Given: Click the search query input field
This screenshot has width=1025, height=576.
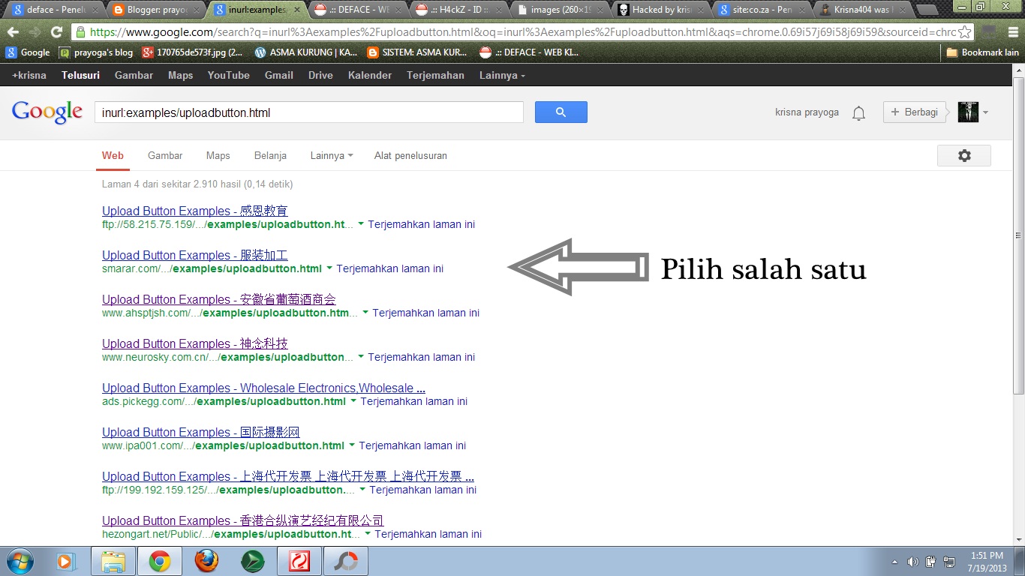Looking at the screenshot, I should tap(308, 112).
